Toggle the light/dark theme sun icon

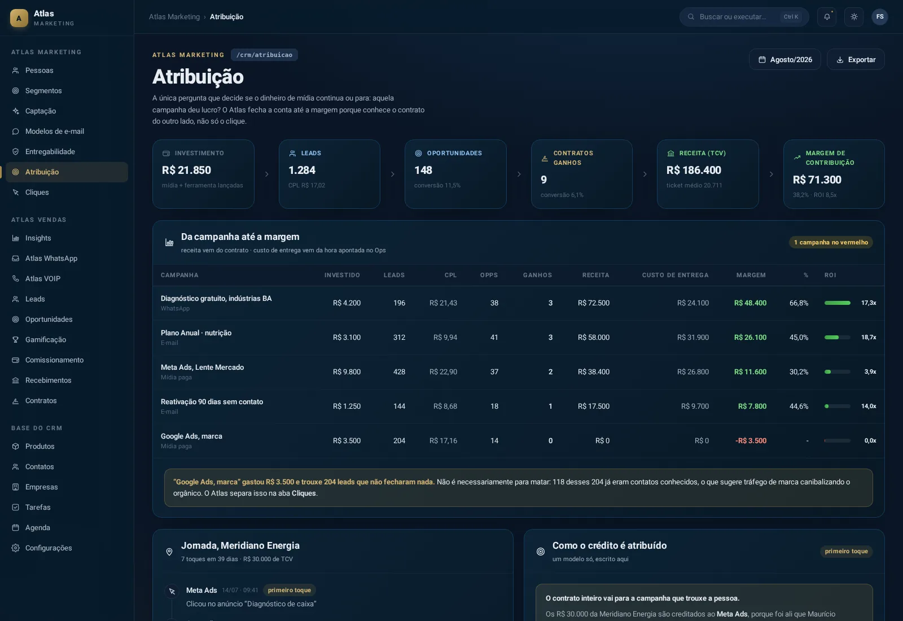point(854,17)
